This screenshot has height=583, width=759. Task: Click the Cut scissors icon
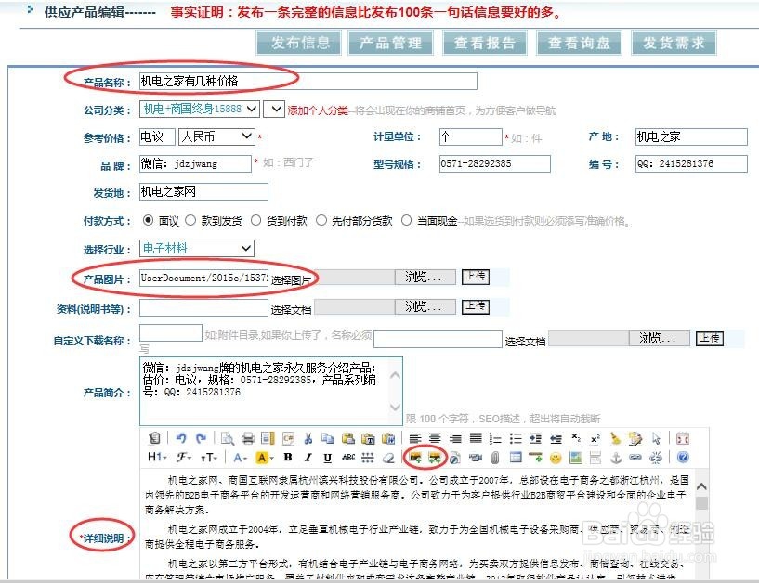tap(307, 437)
